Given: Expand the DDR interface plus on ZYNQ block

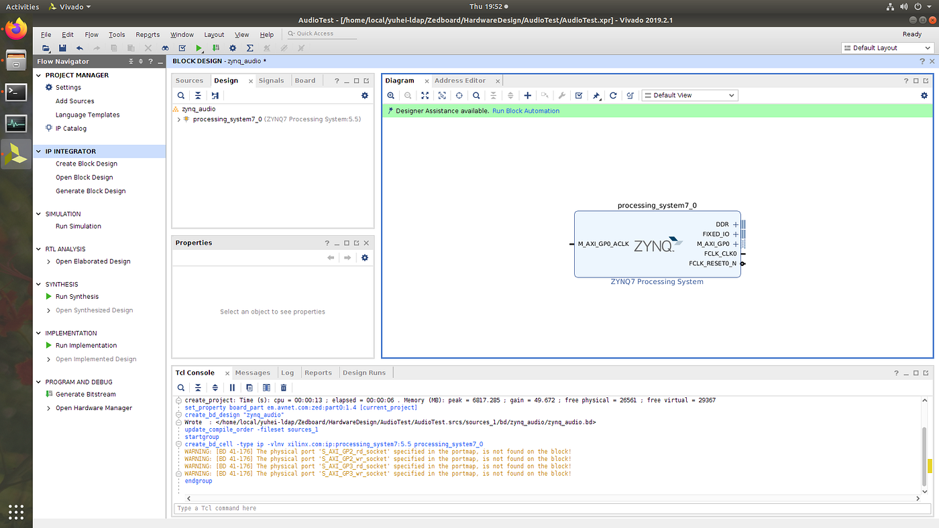Looking at the screenshot, I should 736,225.
